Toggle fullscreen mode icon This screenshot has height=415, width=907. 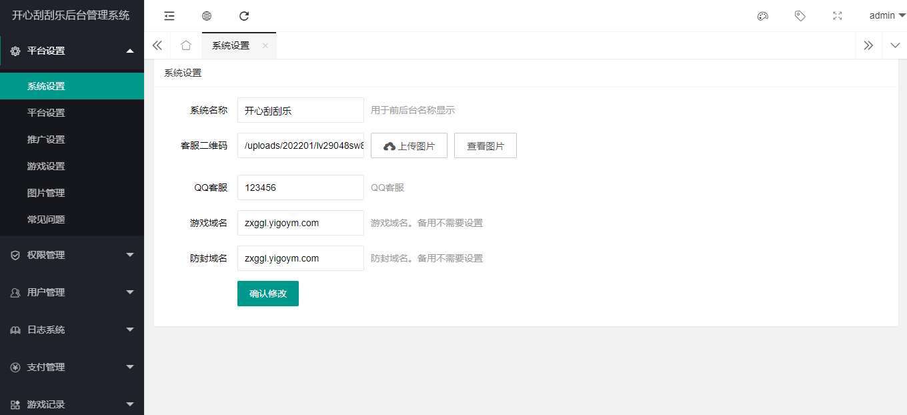tap(838, 16)
